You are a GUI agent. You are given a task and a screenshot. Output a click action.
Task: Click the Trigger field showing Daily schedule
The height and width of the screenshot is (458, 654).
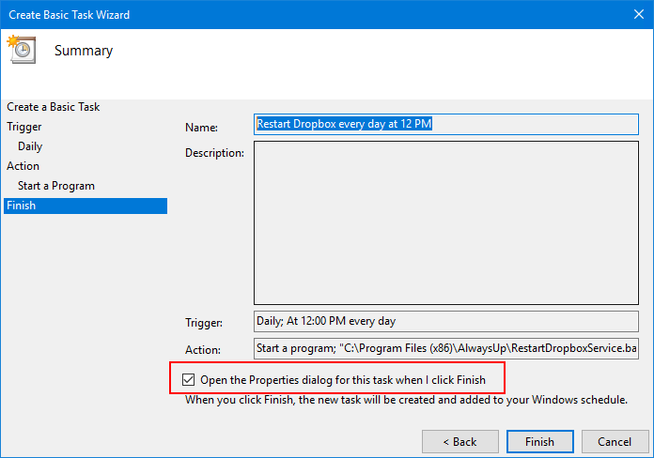click(446, 321)
